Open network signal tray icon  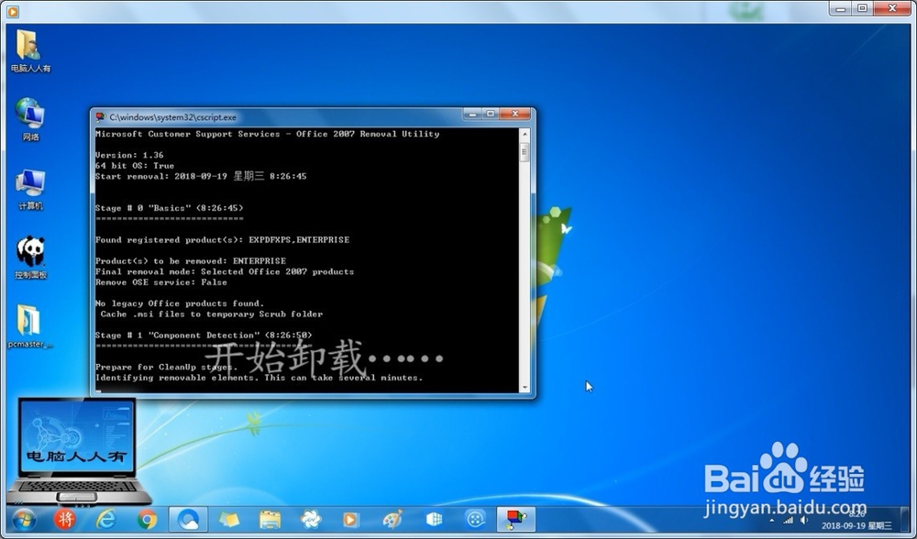point(789,520)
